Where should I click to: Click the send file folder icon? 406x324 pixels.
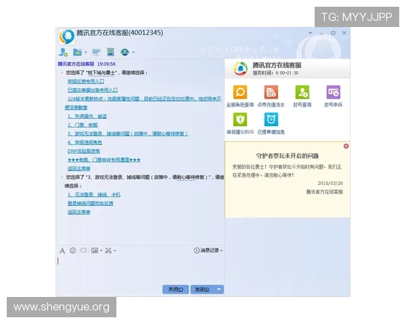pyautogui.click(x=77, y=52)
